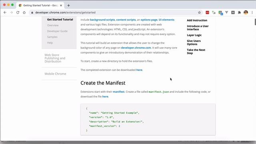Open Samples in the sidebar

(52, 37)
